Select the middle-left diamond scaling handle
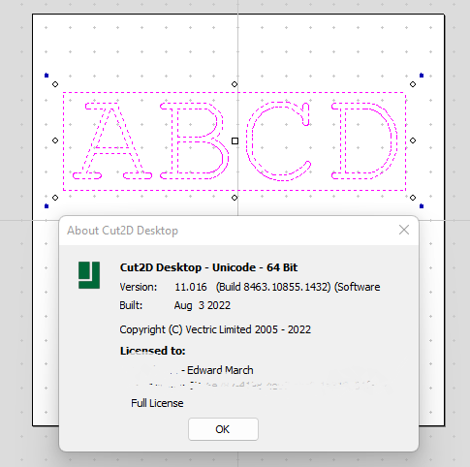Image resolution: width=470 pixels, height=467 pixels. 55,140
